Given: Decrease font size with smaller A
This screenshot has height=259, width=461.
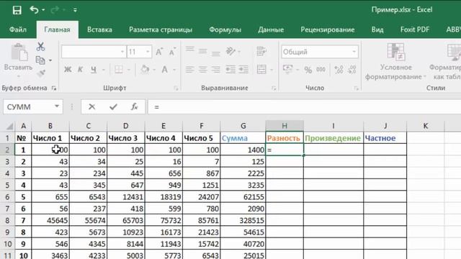Looking at the screenshot, I should click(172, 52).
